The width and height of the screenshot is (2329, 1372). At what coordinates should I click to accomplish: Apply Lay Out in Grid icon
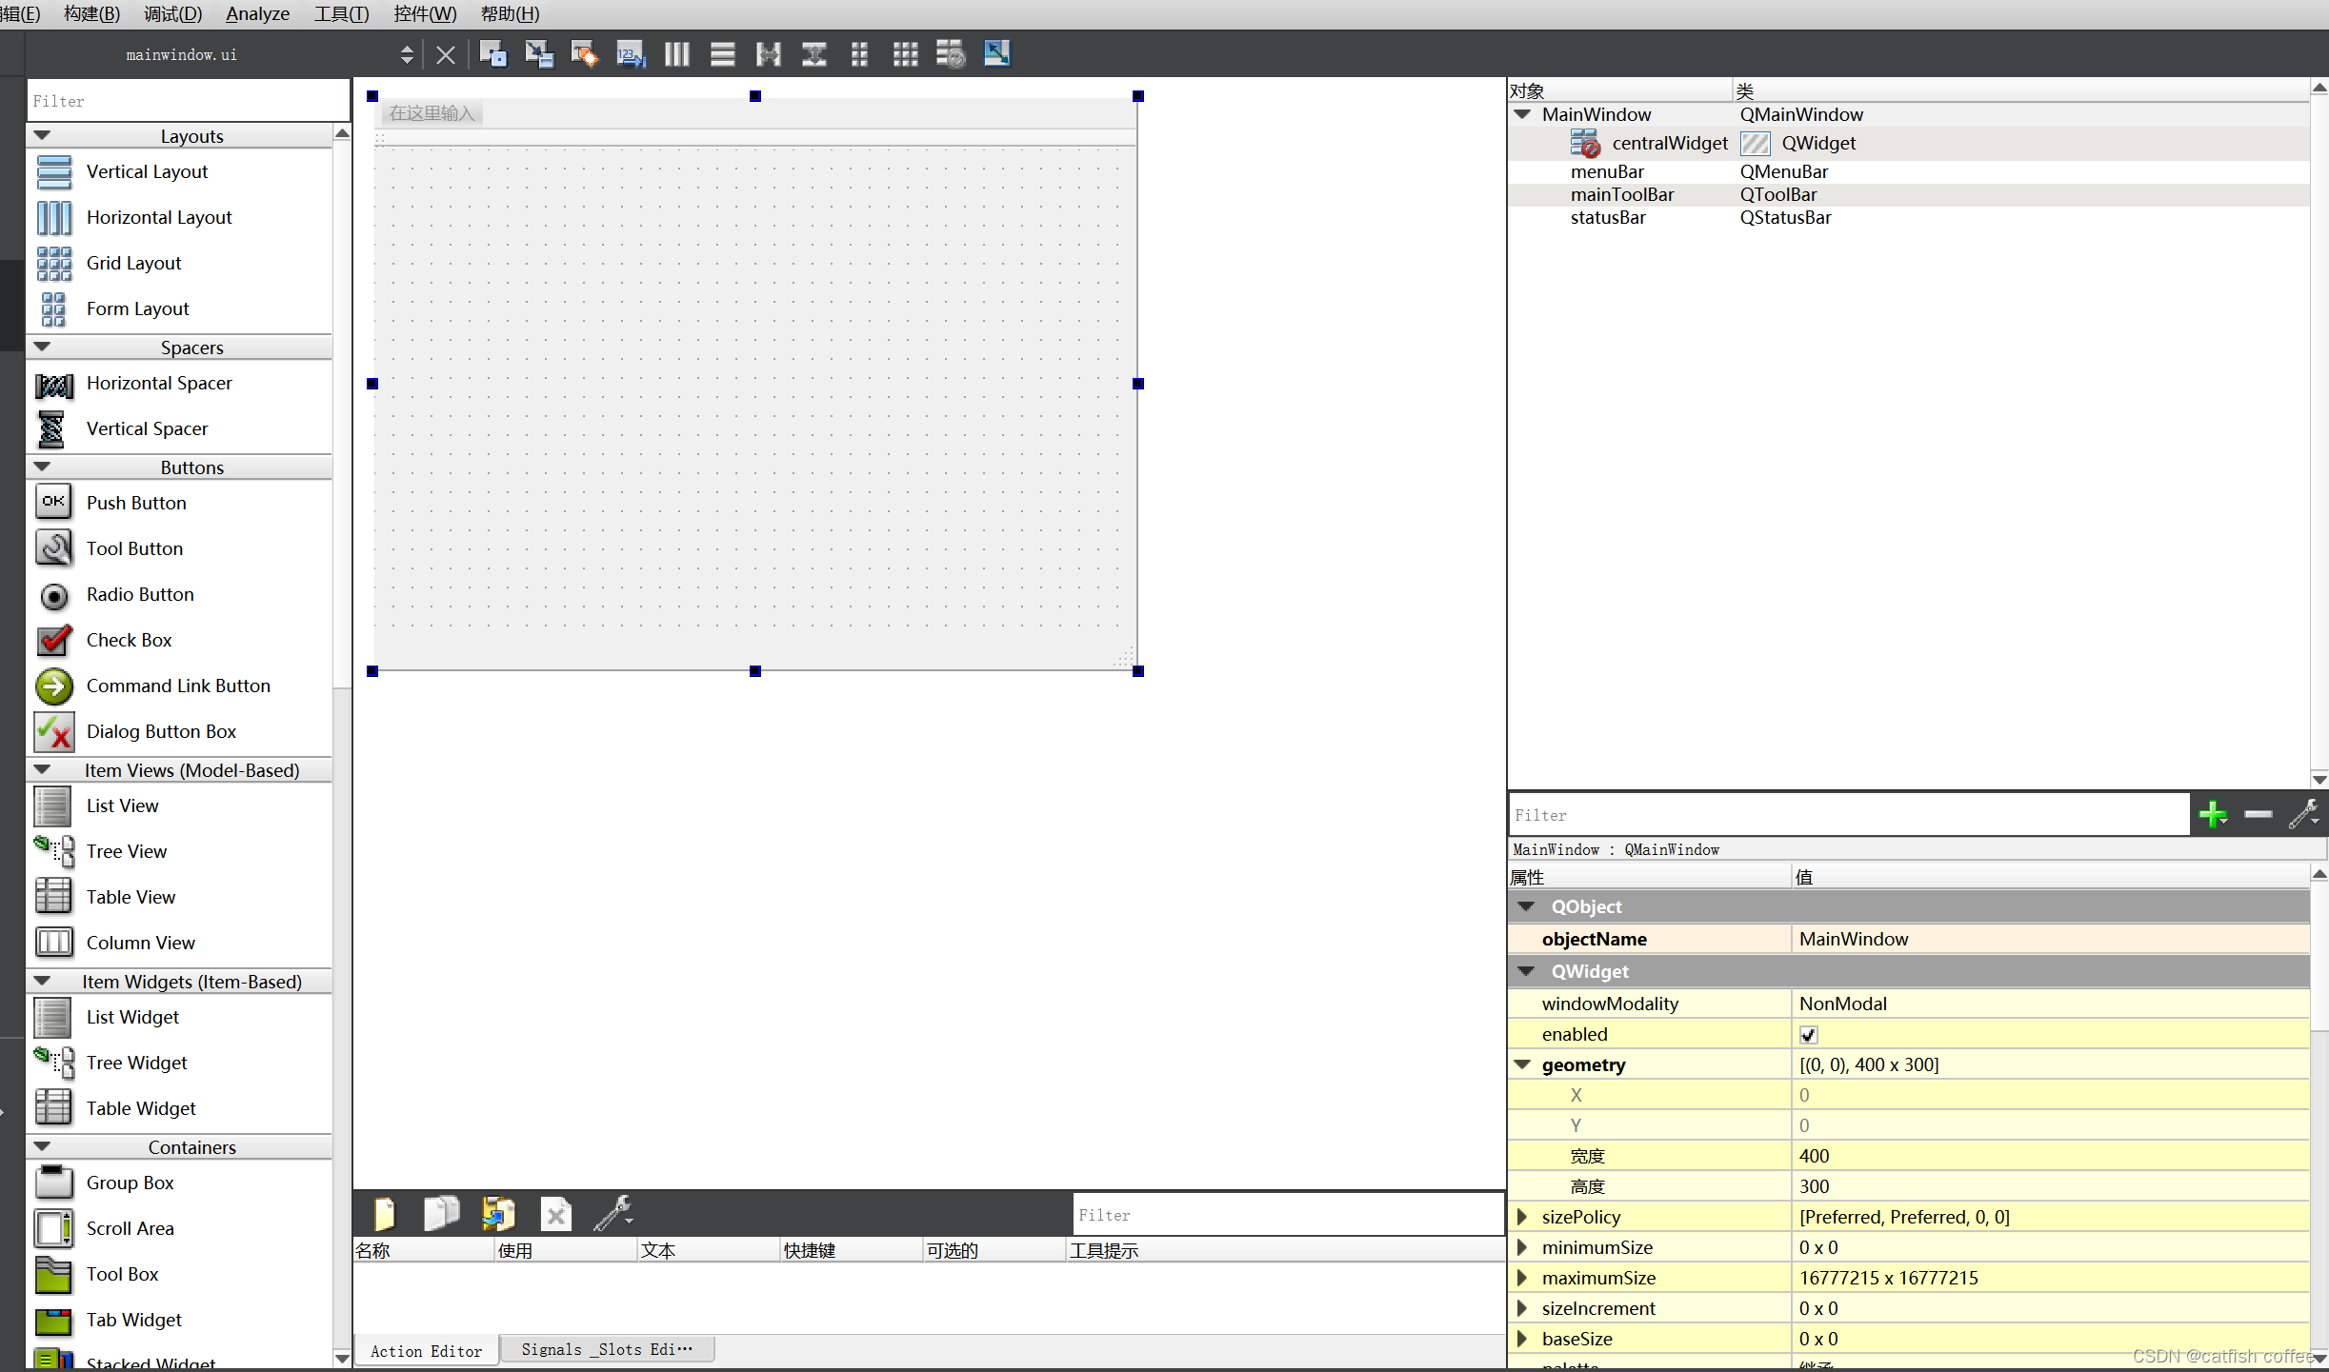click(905, 54)
